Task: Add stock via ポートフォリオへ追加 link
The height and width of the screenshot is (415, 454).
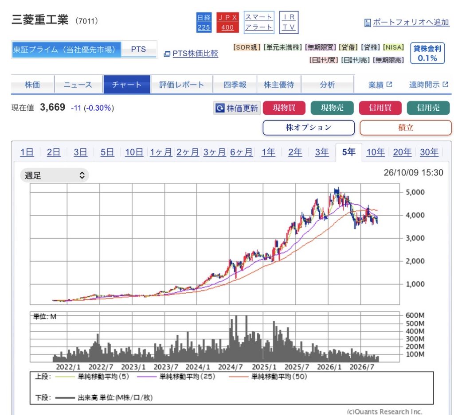Action: (411, 22)
